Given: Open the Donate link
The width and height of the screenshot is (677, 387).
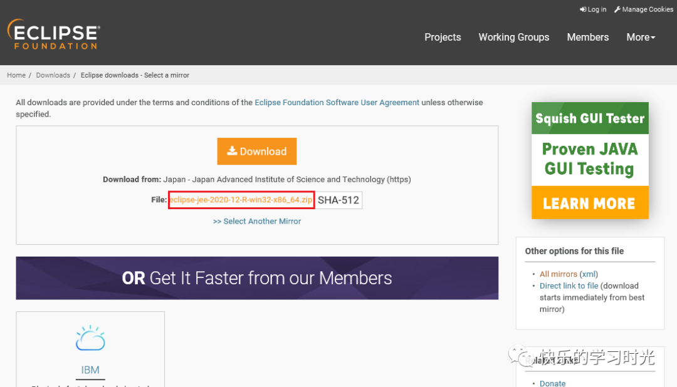Looking at the screenshot, I should click(x=552, y=383).
